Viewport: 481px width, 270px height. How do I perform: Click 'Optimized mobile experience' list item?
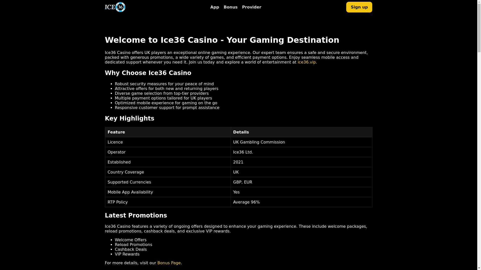click(166, 103)
